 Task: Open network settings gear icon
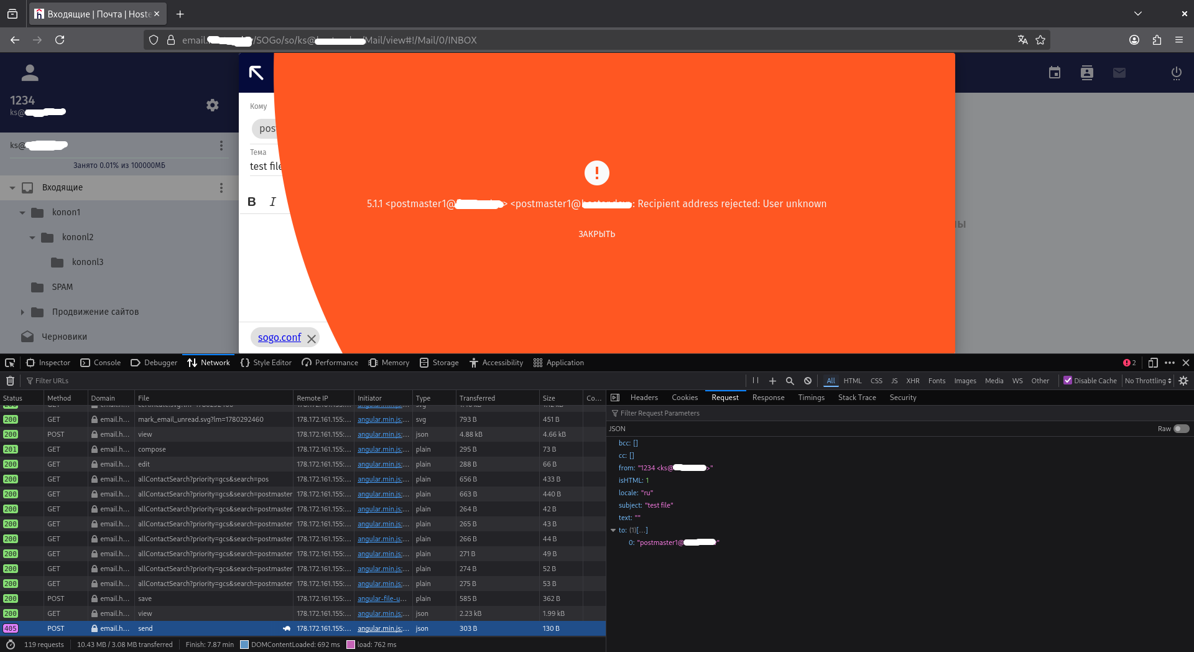[x=1183, y=381]
